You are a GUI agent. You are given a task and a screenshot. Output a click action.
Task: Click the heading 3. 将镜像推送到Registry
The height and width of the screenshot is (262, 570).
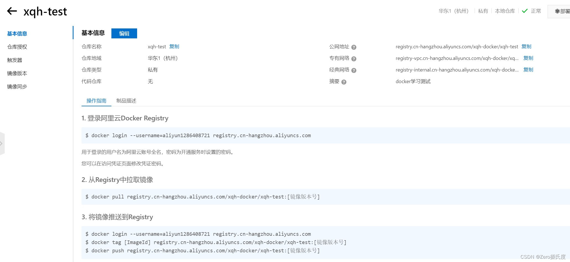click(117, 217)
